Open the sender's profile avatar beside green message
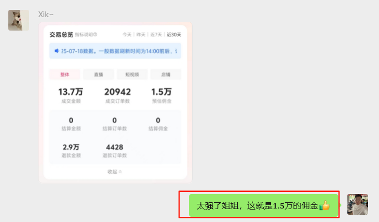379x222 pixels. click(x=358, y=204)
